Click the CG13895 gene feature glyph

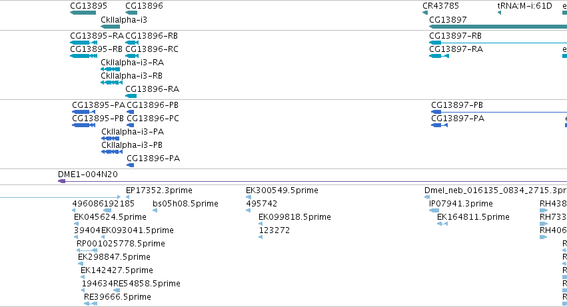(x=83, y=13)
